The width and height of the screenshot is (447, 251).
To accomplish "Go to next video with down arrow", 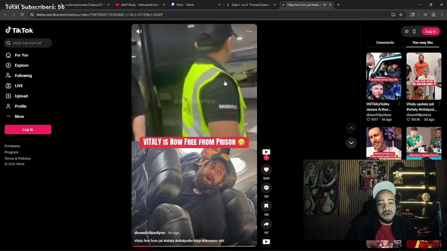I will 351,143.
